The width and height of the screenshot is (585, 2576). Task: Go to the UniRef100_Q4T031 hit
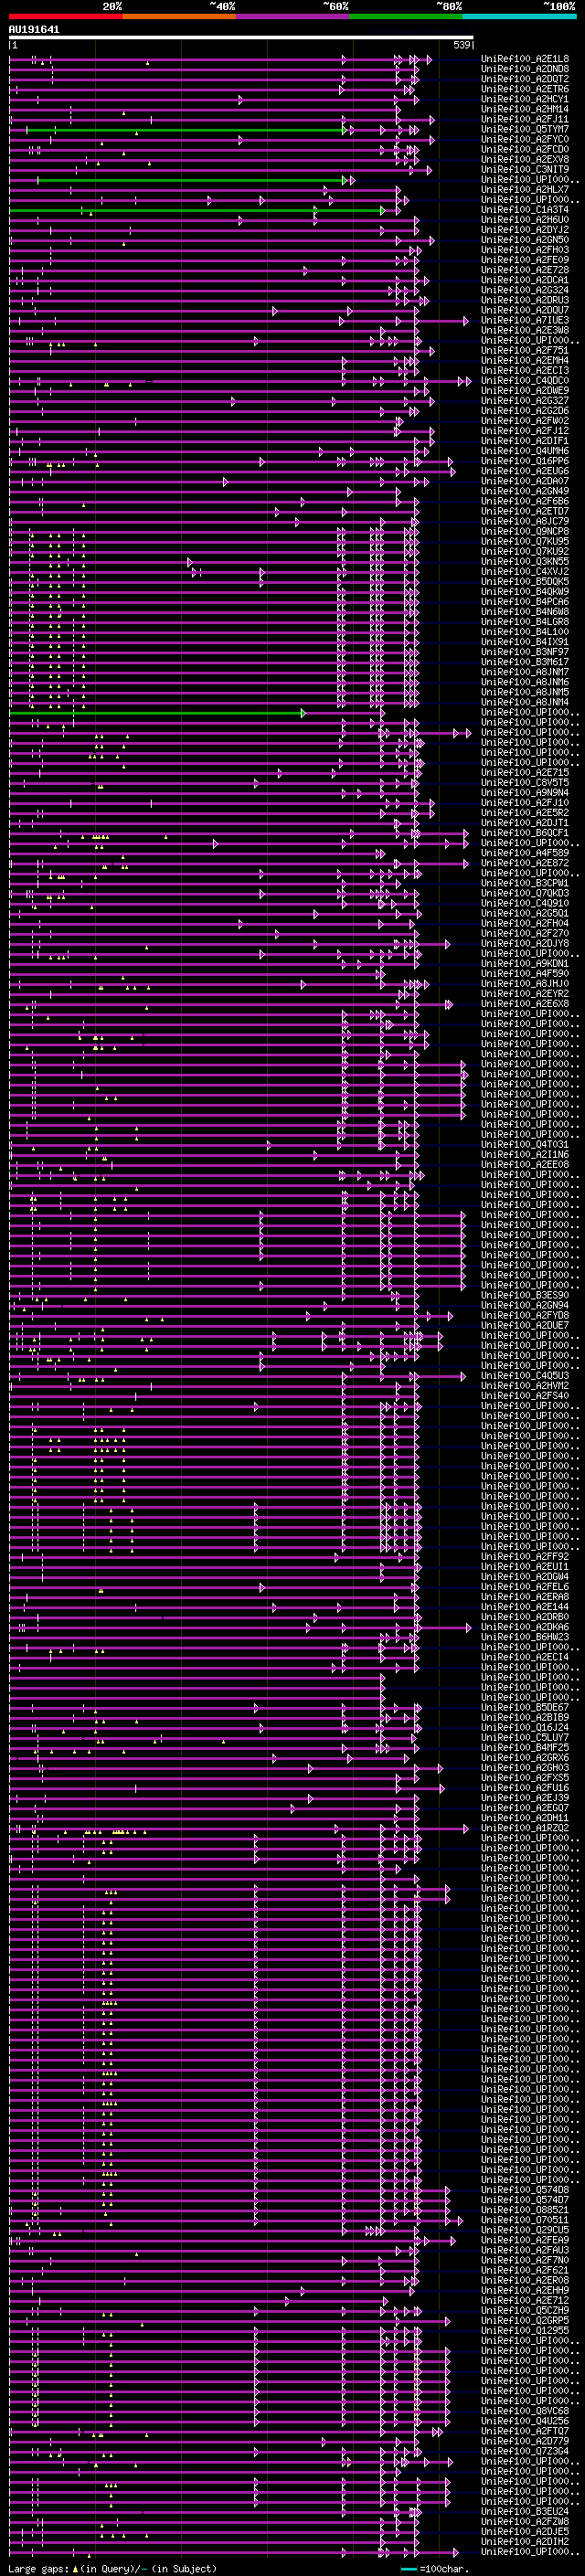pyautogui.click(x=525, y=1144)
